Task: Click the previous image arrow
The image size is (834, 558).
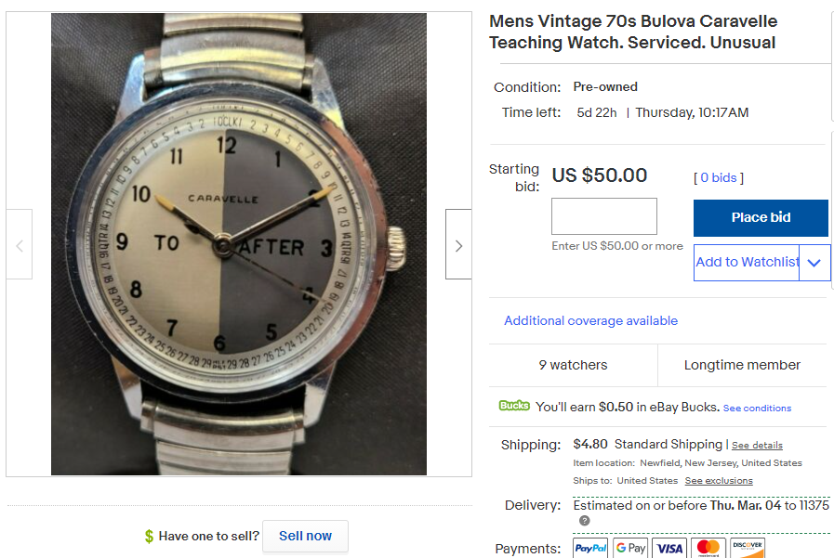Action: (20, 244)
